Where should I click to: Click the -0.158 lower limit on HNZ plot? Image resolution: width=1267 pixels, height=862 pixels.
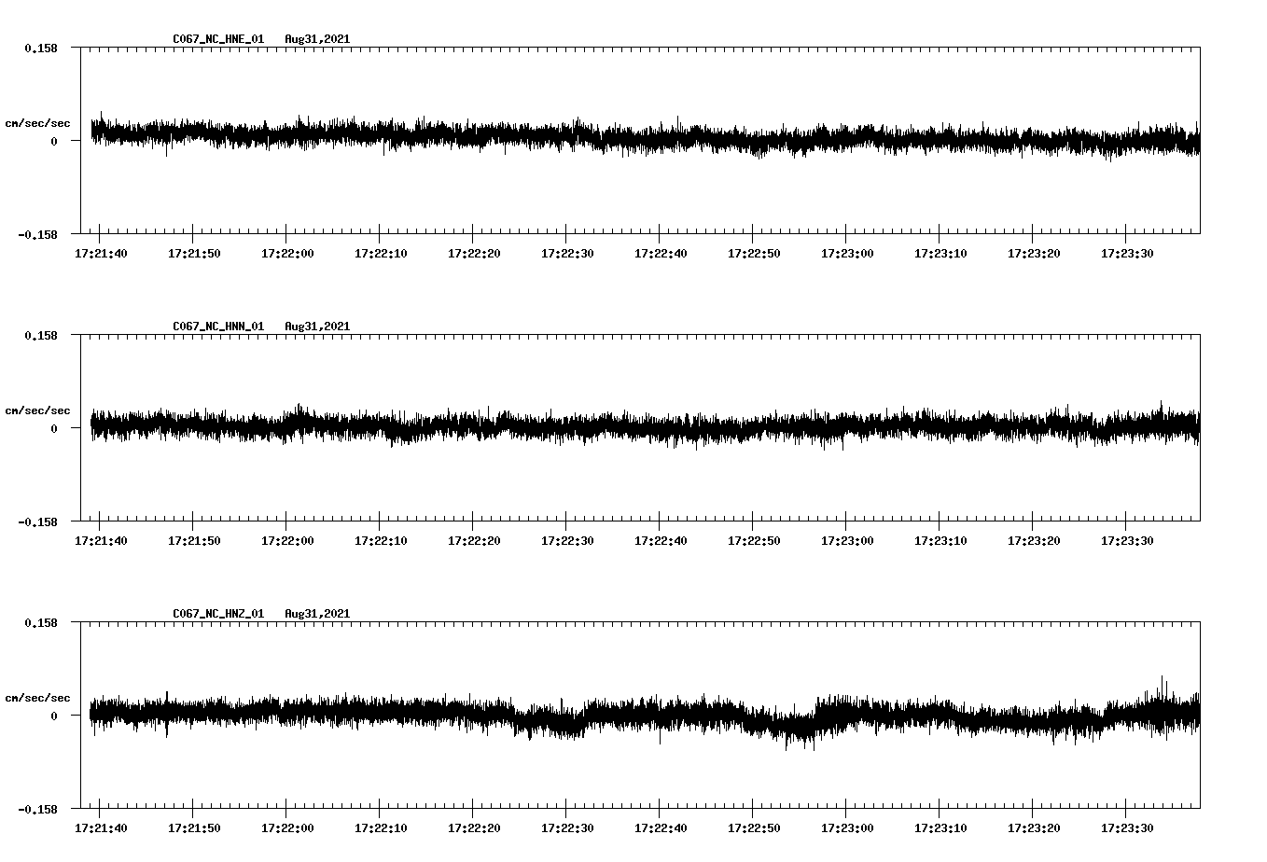tap(37, 809)
